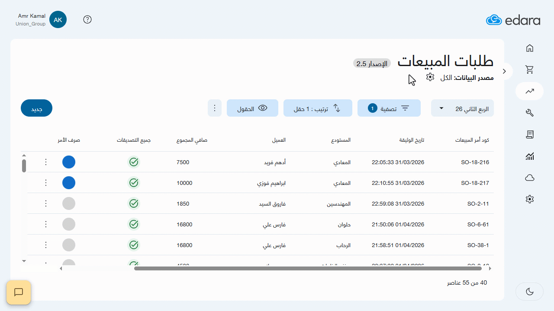The width and height of the screenshot is (554, 311).
Task: Click the Amr Kamal user name
Action: 32,16
